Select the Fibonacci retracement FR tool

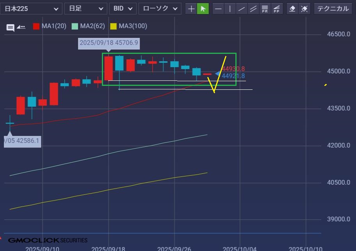click(265, 9)
